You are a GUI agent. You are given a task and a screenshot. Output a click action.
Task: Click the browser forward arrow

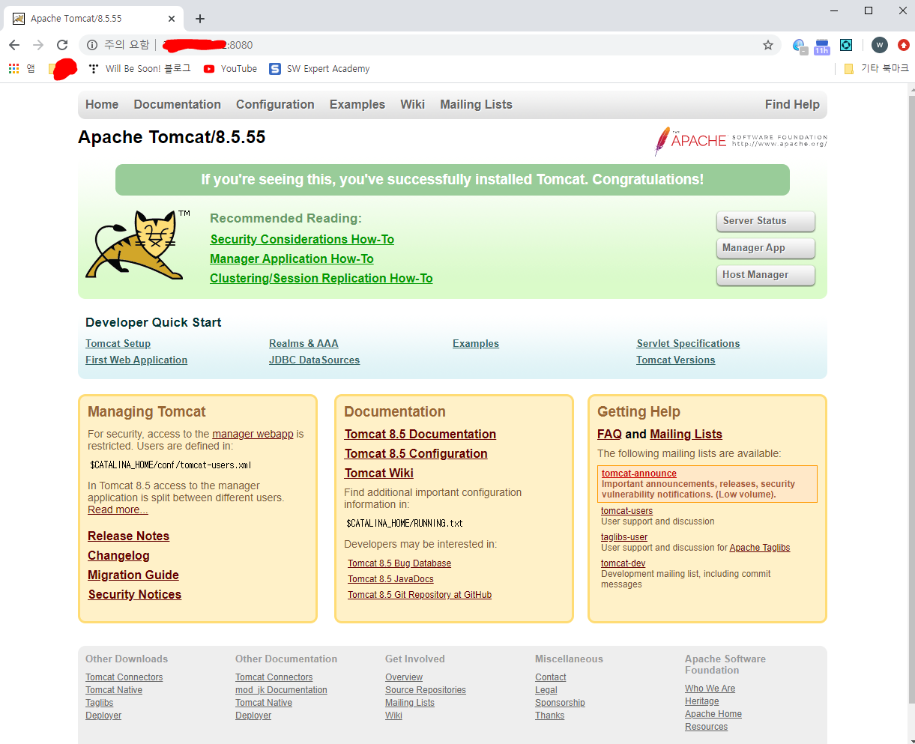pos(38,45)
